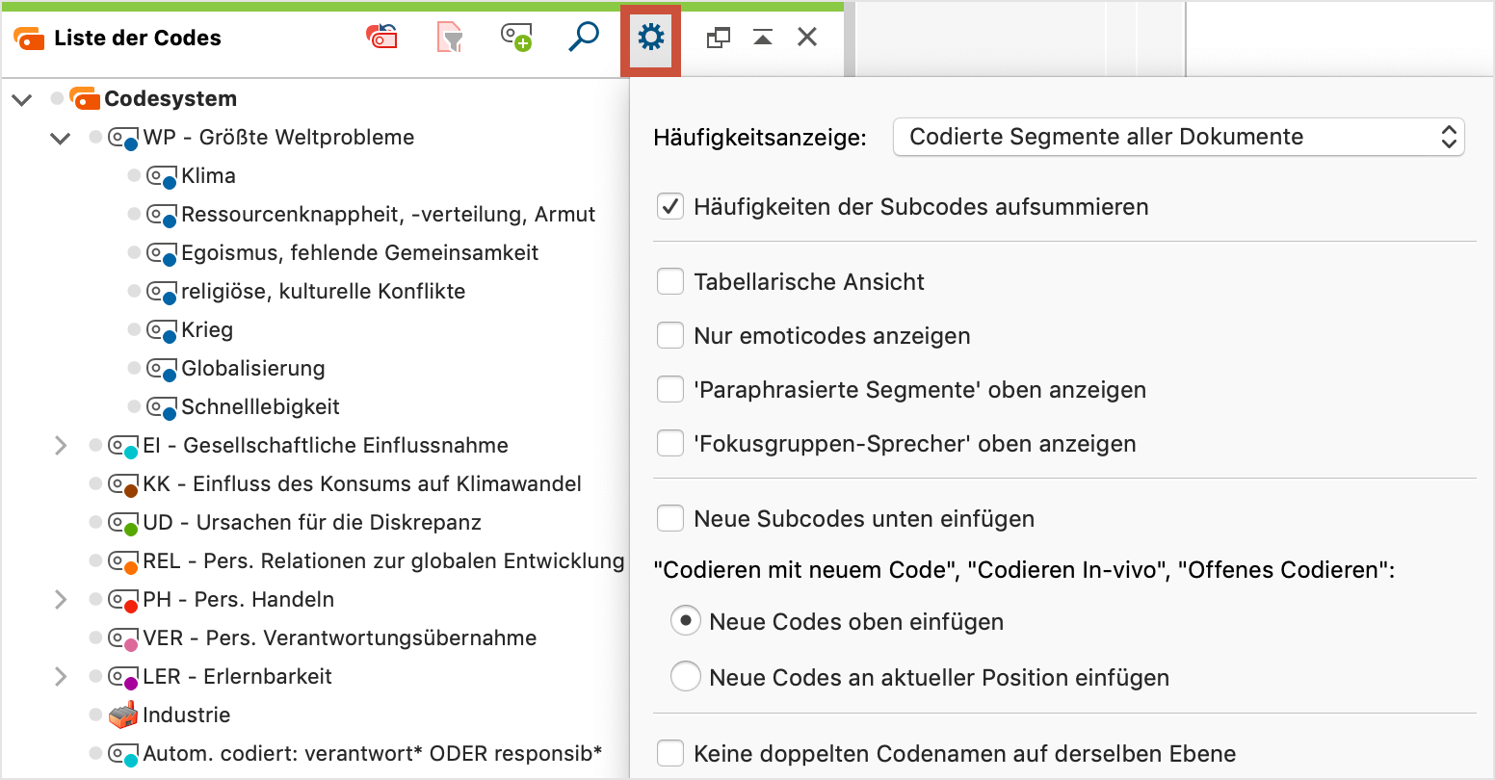This screenshot has width=1495, height=780.
Task: Enable Tabellarische Ansicht checkbox
Action: (x=670, y=281)
